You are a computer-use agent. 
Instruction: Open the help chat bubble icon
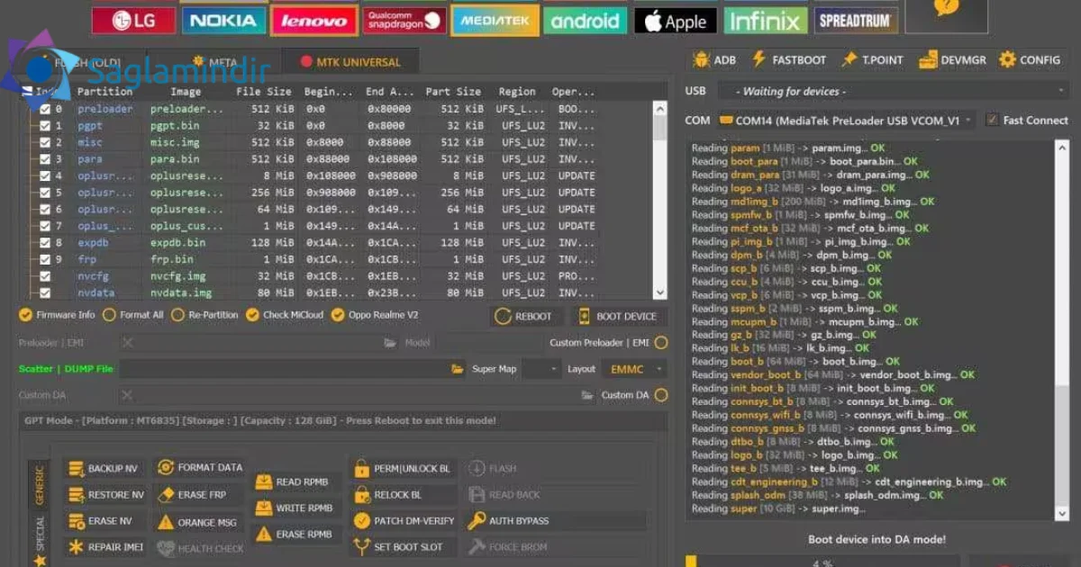point(946,9)
